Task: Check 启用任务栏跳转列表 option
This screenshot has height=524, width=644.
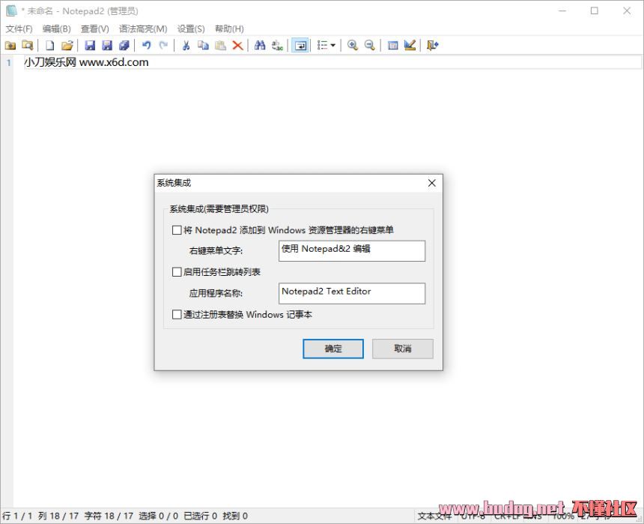Action: [176, 272]
